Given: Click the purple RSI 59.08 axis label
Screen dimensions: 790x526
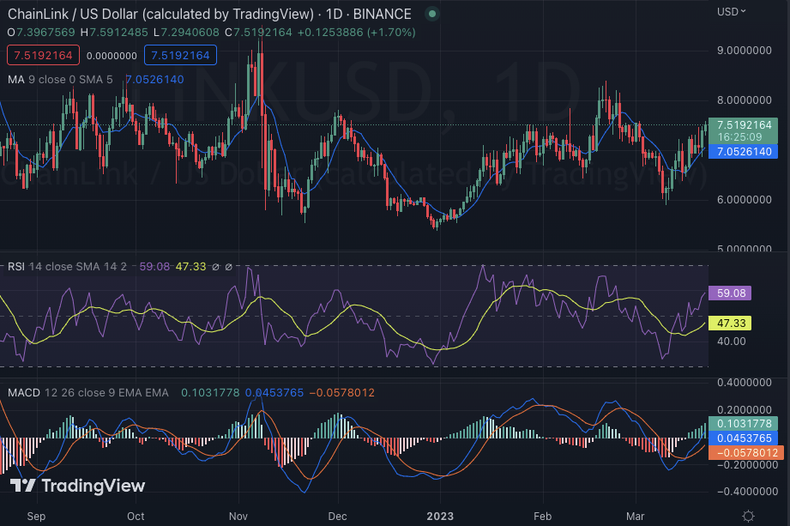Looking at the screenshot, I should pyautogui.click(x=729, y=293).
